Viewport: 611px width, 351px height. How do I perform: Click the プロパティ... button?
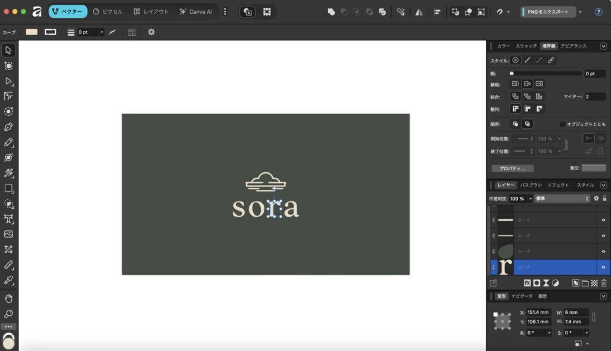512,168
